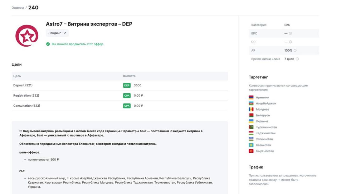
Task: Click the Ezo category value
Action: pos(287,25)
